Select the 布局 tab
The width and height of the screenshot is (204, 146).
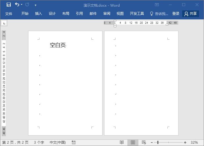coord(66,14)
